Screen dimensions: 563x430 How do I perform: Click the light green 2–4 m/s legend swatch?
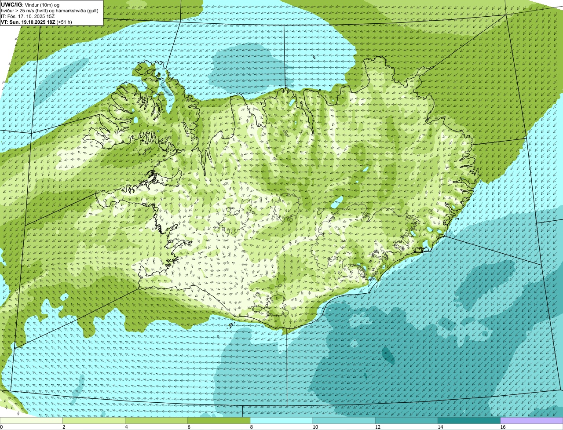pyautogui.click(x=94, y=421)
